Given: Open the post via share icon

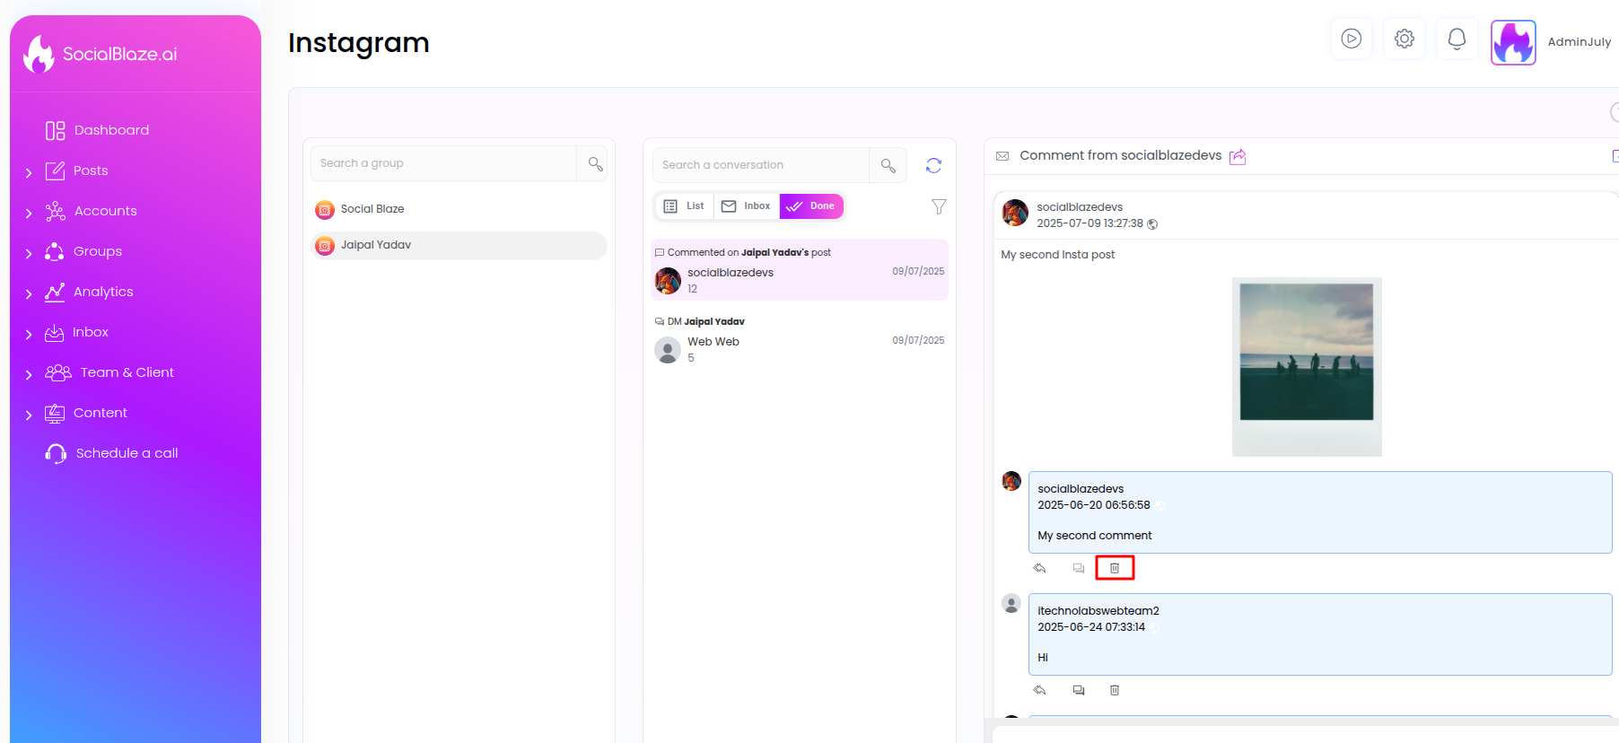Looking at the screenshot, I should 1238,157.
